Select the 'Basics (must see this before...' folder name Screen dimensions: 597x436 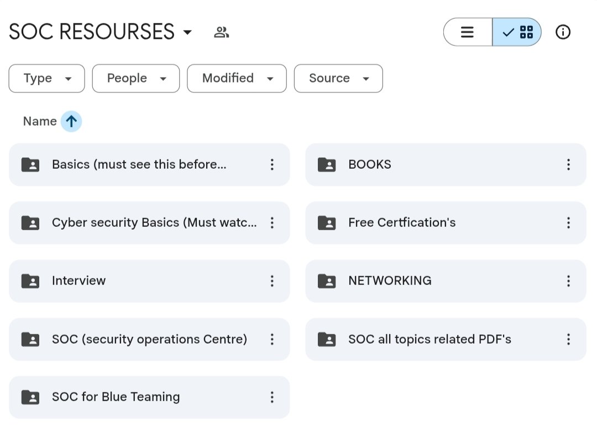coord(139,165)
